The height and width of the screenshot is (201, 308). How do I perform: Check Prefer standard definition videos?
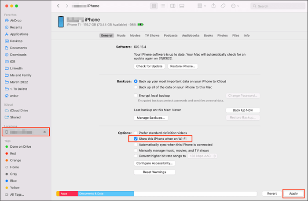[x=136, y=133]
